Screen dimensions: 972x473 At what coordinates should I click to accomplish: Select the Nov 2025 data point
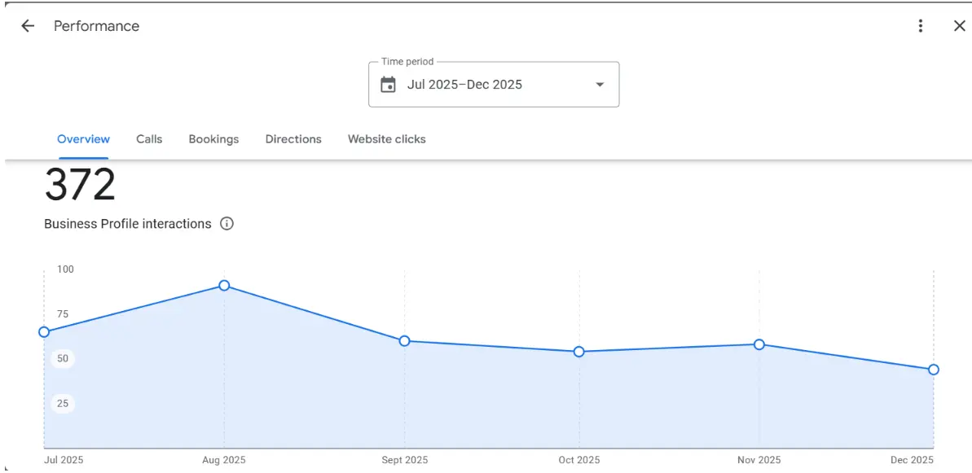pos(759,344)
